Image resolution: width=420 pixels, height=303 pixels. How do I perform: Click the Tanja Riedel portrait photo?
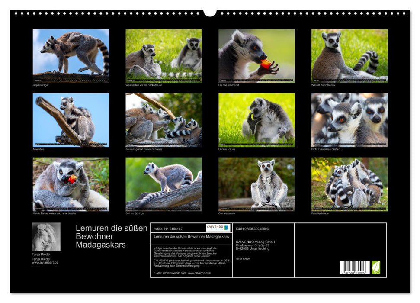click(46, 237)
